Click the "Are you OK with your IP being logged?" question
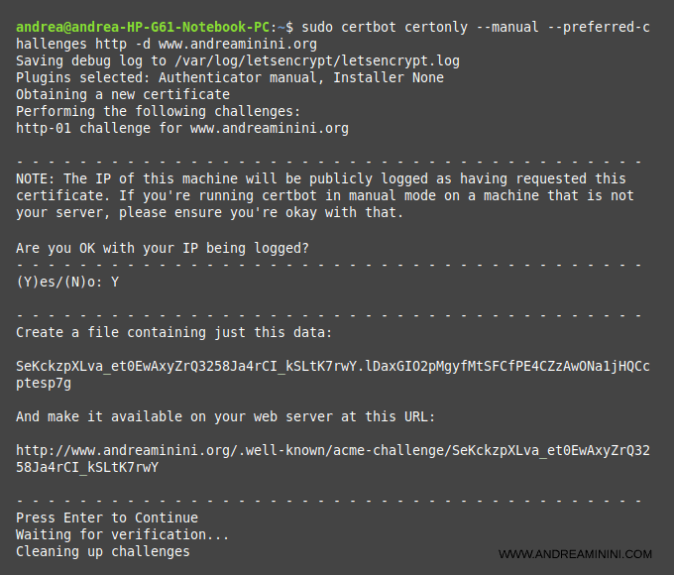Viewport: 674px width, 575px height. pyautogui.click(x=163, y=247)
